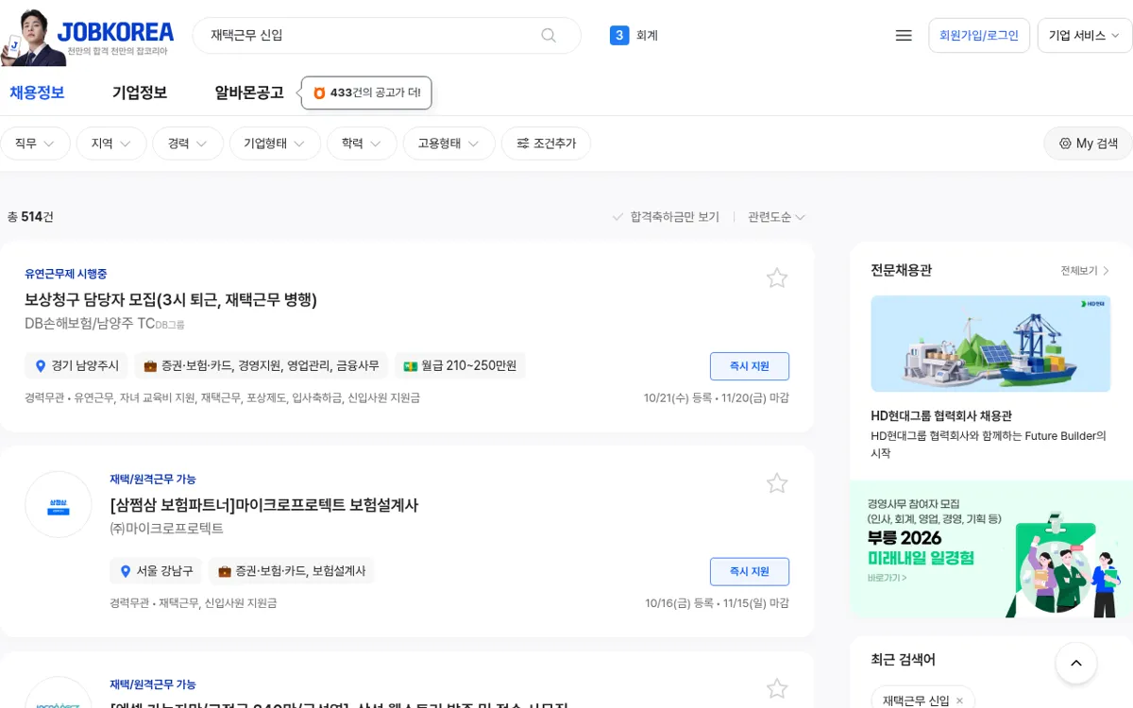1133x708 pixels.
Task: Click the search magnifier icon
Action: point(549,35)
